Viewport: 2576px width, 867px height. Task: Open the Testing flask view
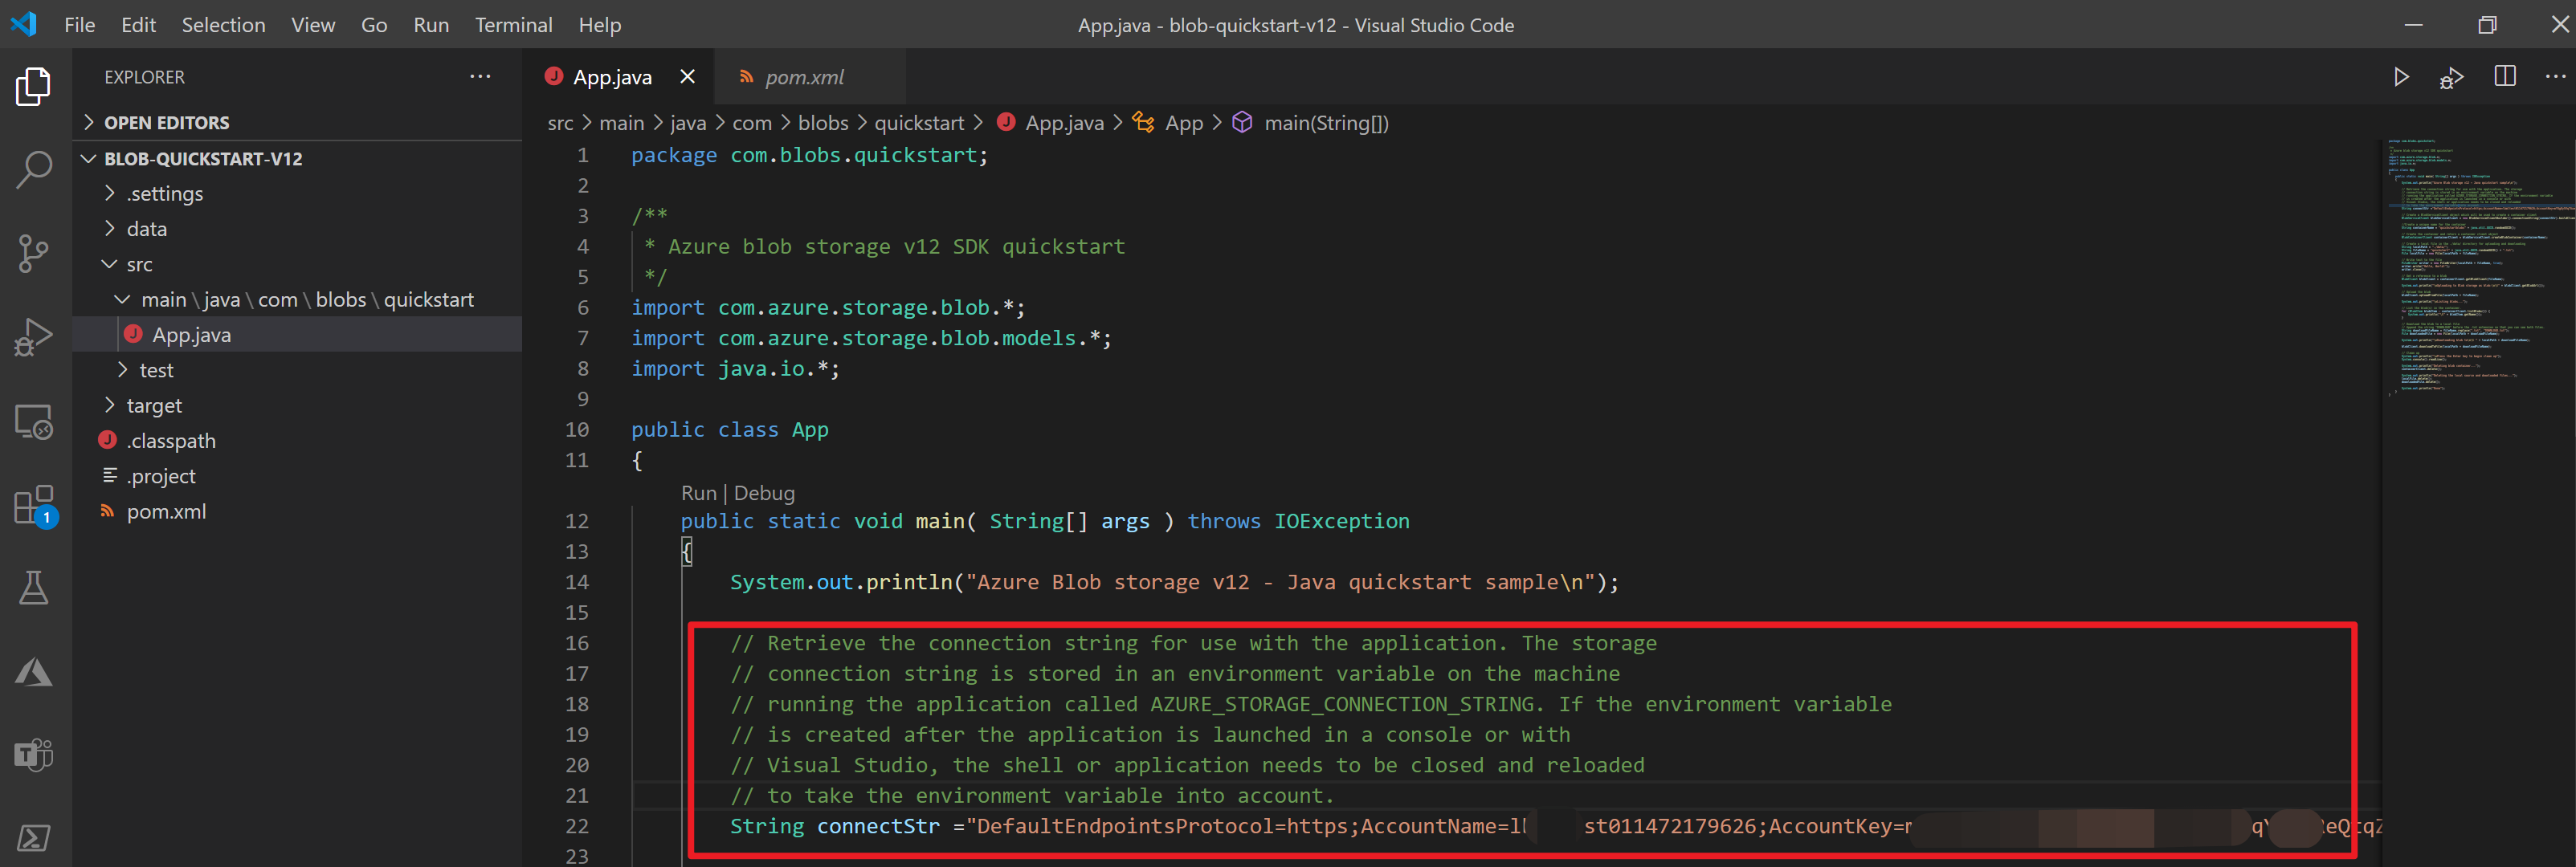click(x=34, y=588)
